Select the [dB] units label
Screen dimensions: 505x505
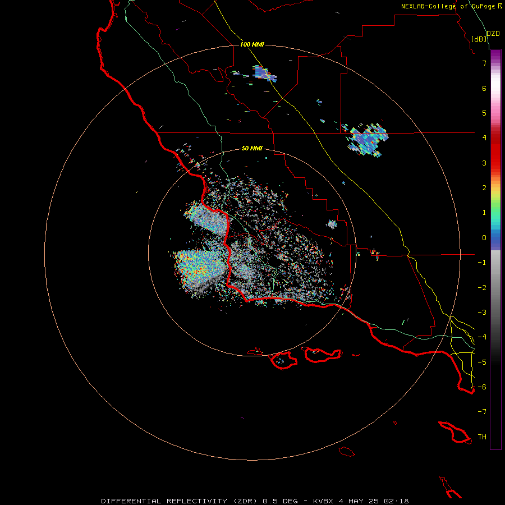coord(479,39)
